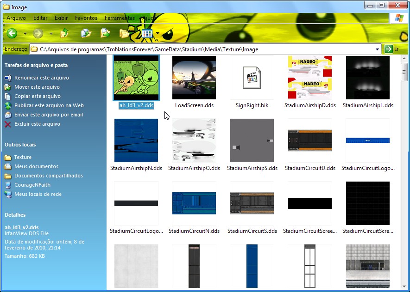Open the Arquivo menu

tap(16, 18)
